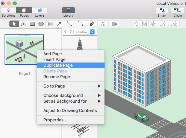Select the Pen drawing tool

[91, 24]
